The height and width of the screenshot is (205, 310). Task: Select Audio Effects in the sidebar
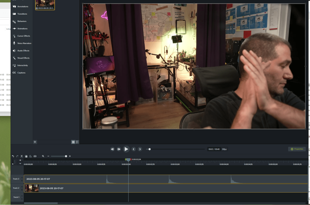tap(21, 51)
